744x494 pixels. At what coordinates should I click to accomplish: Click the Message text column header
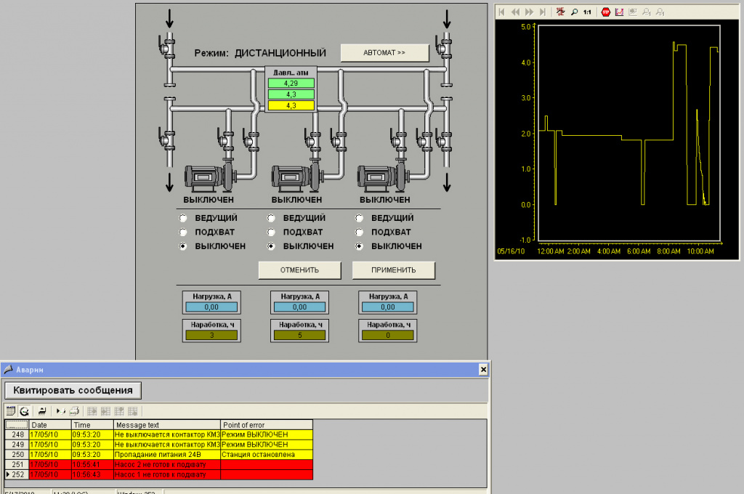pos(167,425)
